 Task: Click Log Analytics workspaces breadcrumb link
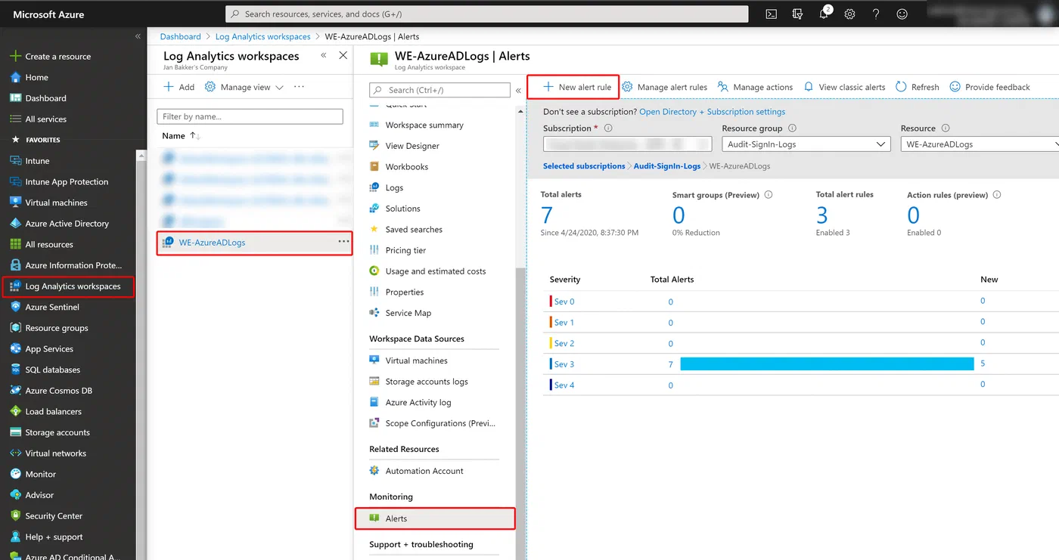click(x=262, y=36)
